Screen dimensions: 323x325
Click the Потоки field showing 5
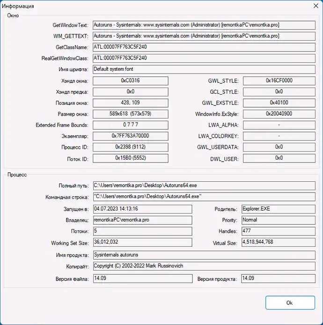tap(143, 231)
